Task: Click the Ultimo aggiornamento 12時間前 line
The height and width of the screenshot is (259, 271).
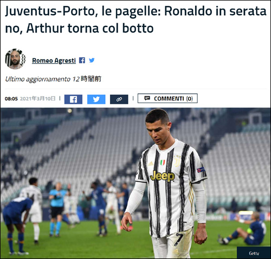Action: pyautogui.click(x=53, y=79)
